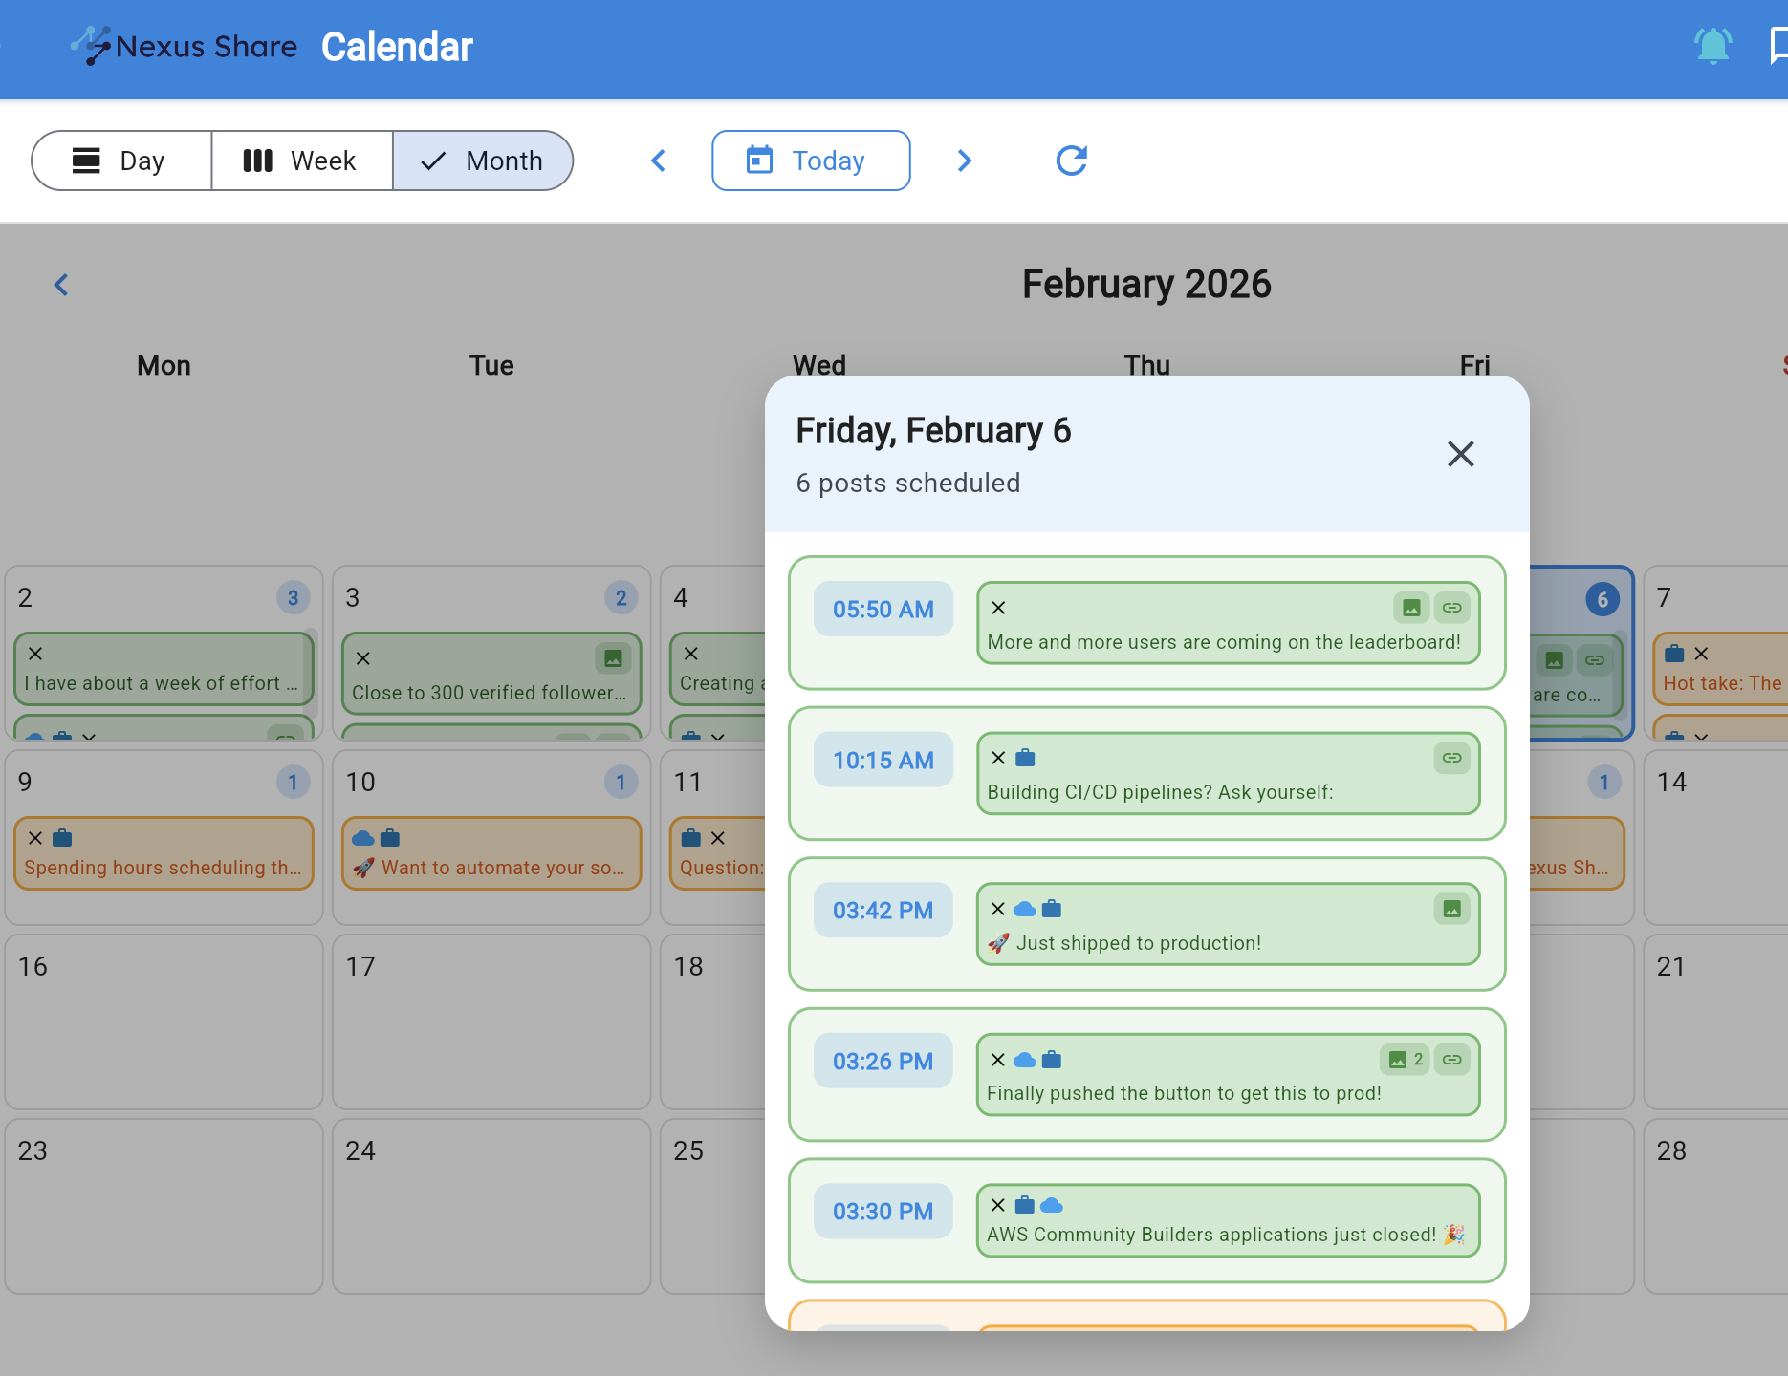Image resolution: width=1788 pixels, height=1376 pixels.
Task: Select the Month view toggle
Action: [x=483, y=161]
